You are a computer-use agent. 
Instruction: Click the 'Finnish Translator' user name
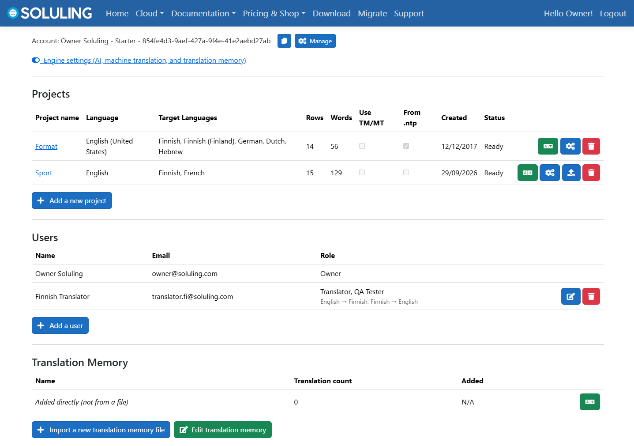click(62, 296)
